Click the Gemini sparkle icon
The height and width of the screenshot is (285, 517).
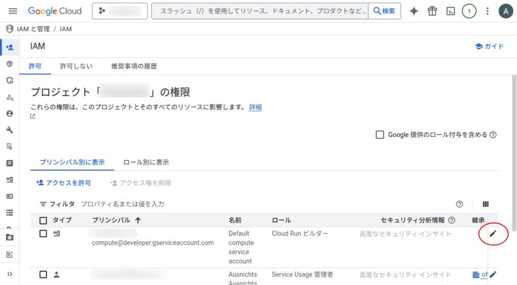pyautogui.click(x=414, y=11)
